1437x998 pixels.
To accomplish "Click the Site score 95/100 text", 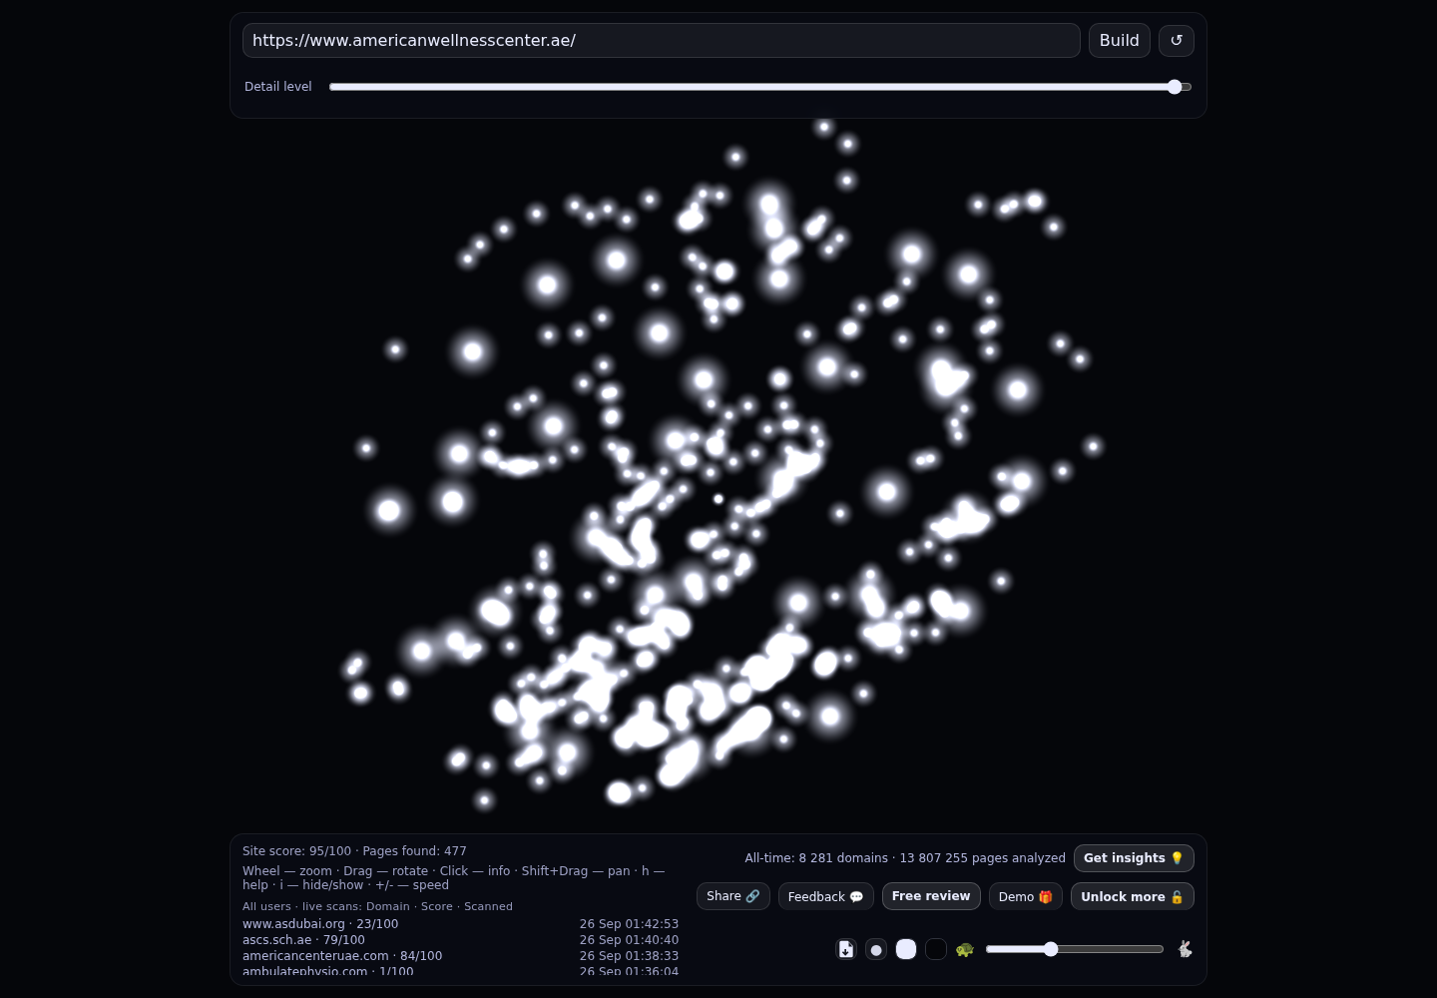I will (x=296, y=851).
